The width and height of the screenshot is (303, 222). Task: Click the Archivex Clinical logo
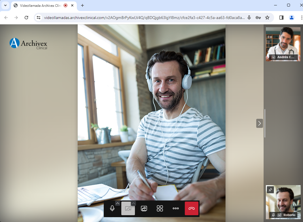tap(28, 43)
